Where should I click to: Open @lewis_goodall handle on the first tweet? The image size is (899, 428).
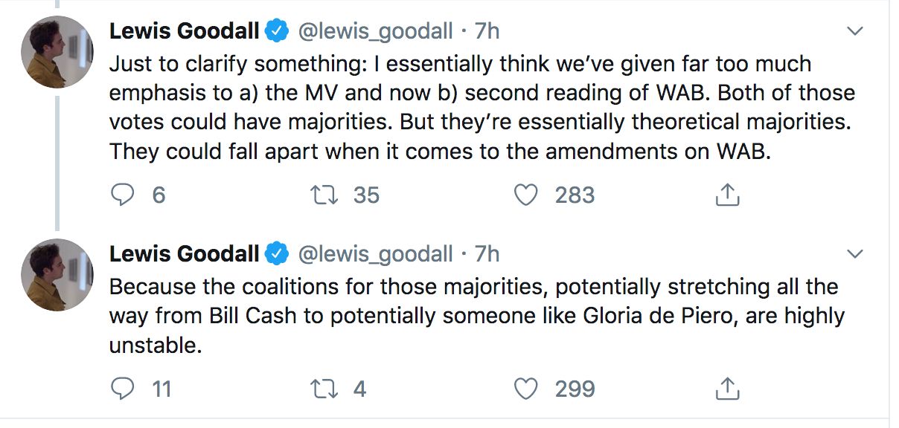tap(375, 31)
